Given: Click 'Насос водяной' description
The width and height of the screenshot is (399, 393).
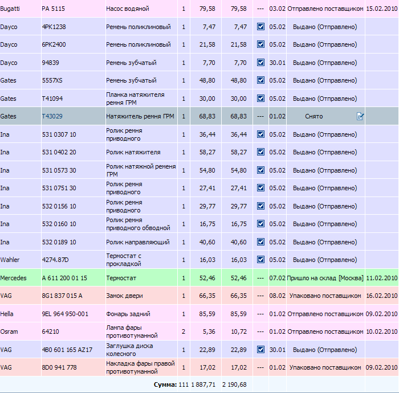Looking at the screenshot, I should coord(128,9).
